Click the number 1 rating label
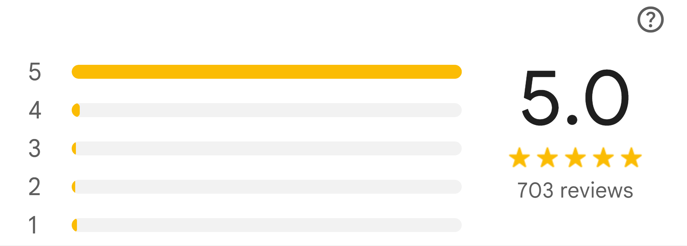This screenshot has width=687, height=246. [33, 225]
